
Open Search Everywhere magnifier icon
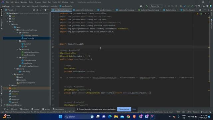click(204, 6)
